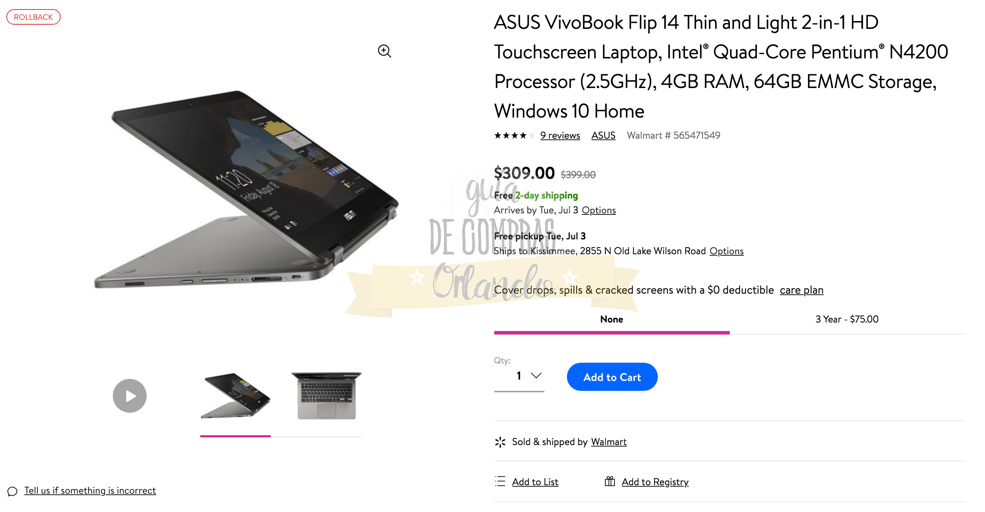Open pickup Options for Kissimmee
Image resolution: width=985 pixels, height=512 pixels.
pos(726,251)
